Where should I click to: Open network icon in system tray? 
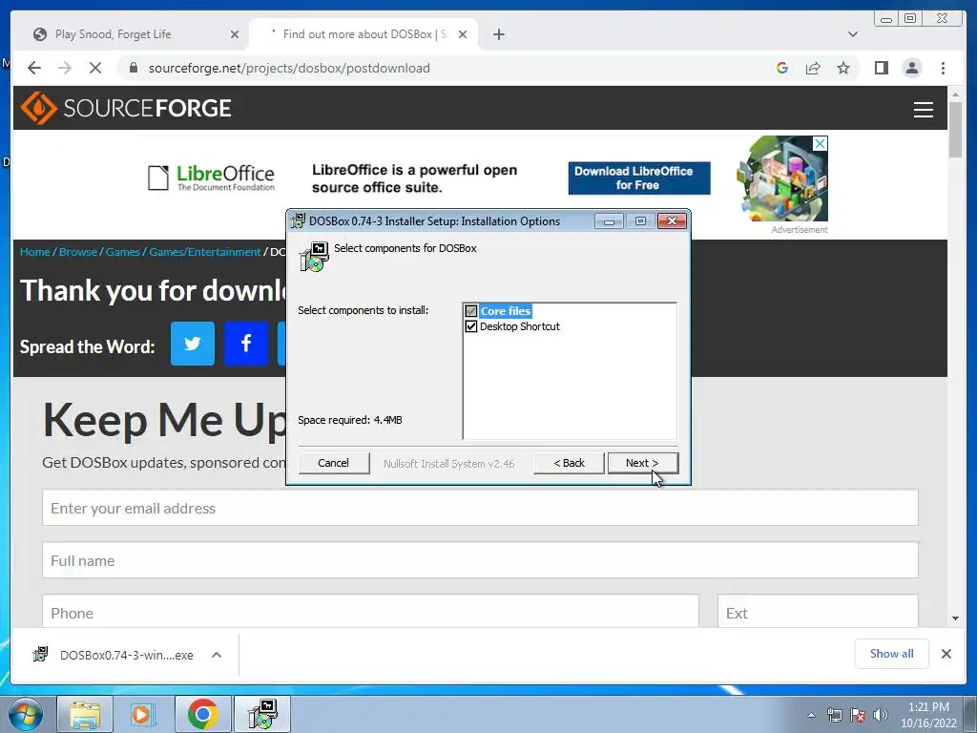click(x=834, y=715)
